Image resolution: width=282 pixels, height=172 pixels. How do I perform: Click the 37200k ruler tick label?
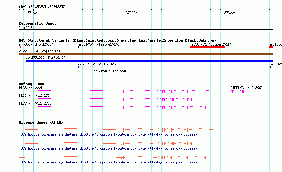pos(131,13)
